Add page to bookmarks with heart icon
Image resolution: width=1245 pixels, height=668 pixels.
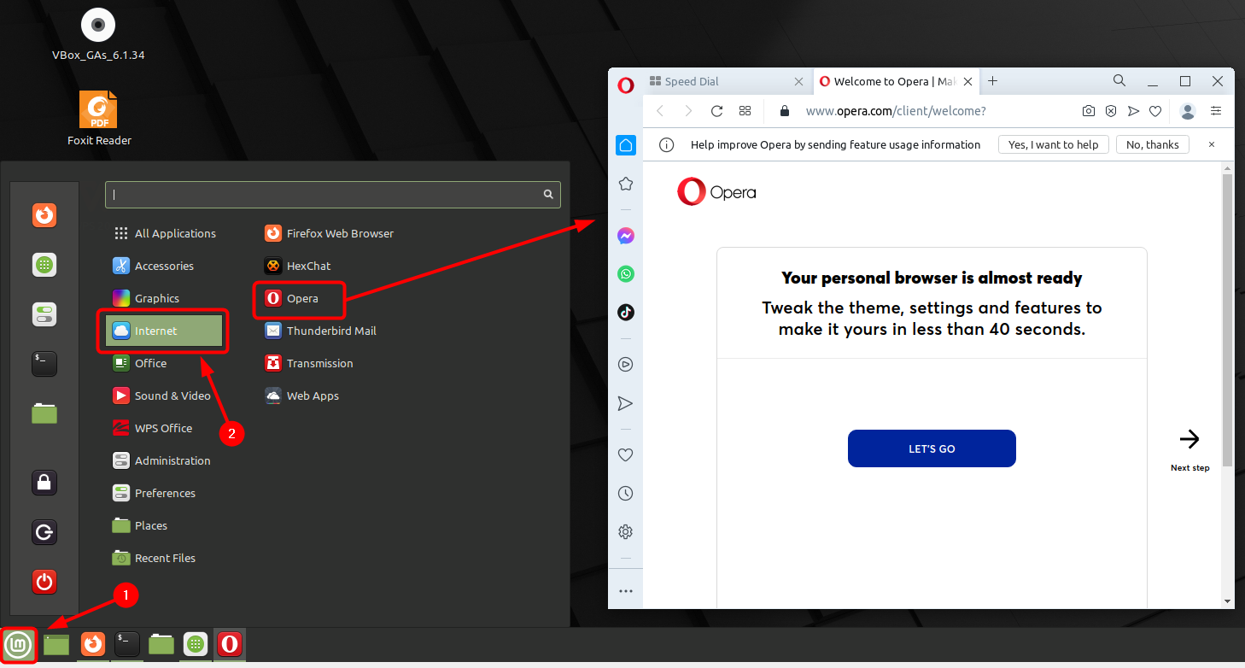[1155, 111]
